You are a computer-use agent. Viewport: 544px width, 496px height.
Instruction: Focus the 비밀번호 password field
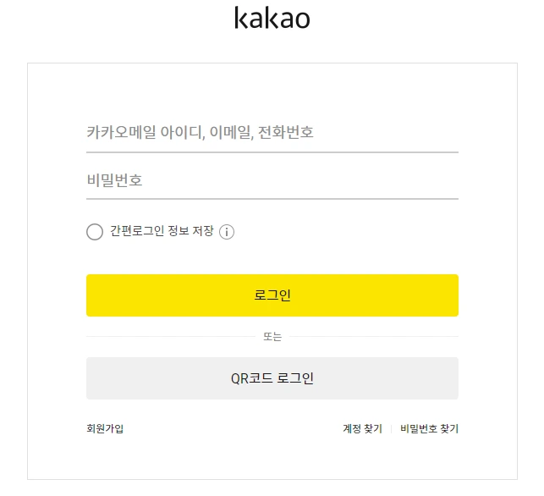tap(272, 180)
